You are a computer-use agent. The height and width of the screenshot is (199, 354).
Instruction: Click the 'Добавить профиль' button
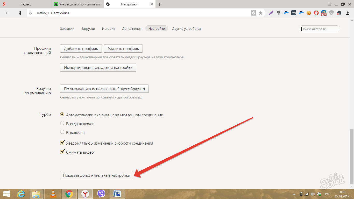pyautogui.click(x=81, y=48)
